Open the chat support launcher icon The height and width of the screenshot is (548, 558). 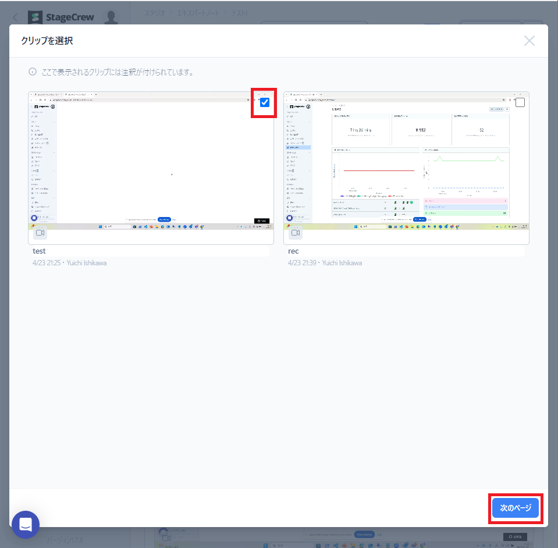tap(26, 525)
